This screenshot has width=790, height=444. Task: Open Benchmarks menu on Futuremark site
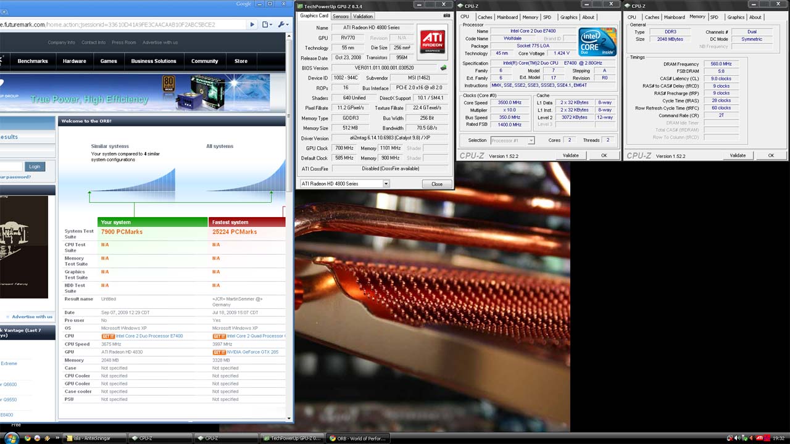point(33,61)
